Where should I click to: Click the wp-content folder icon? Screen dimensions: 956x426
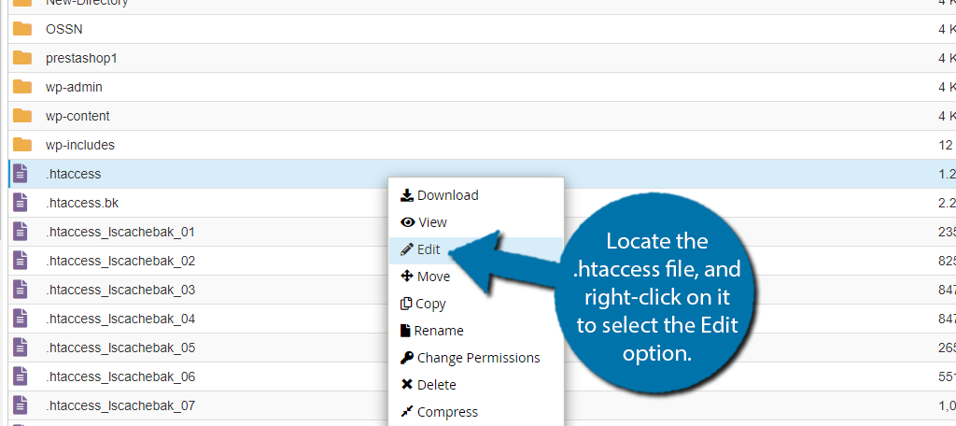(22, 116)
